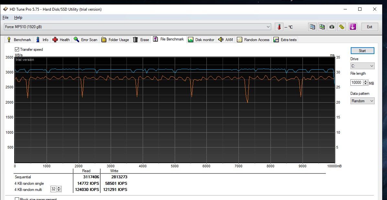This screenshot has height=200, width=387.
Task: Increase file length with up arrow
Action: click(366, 81)
